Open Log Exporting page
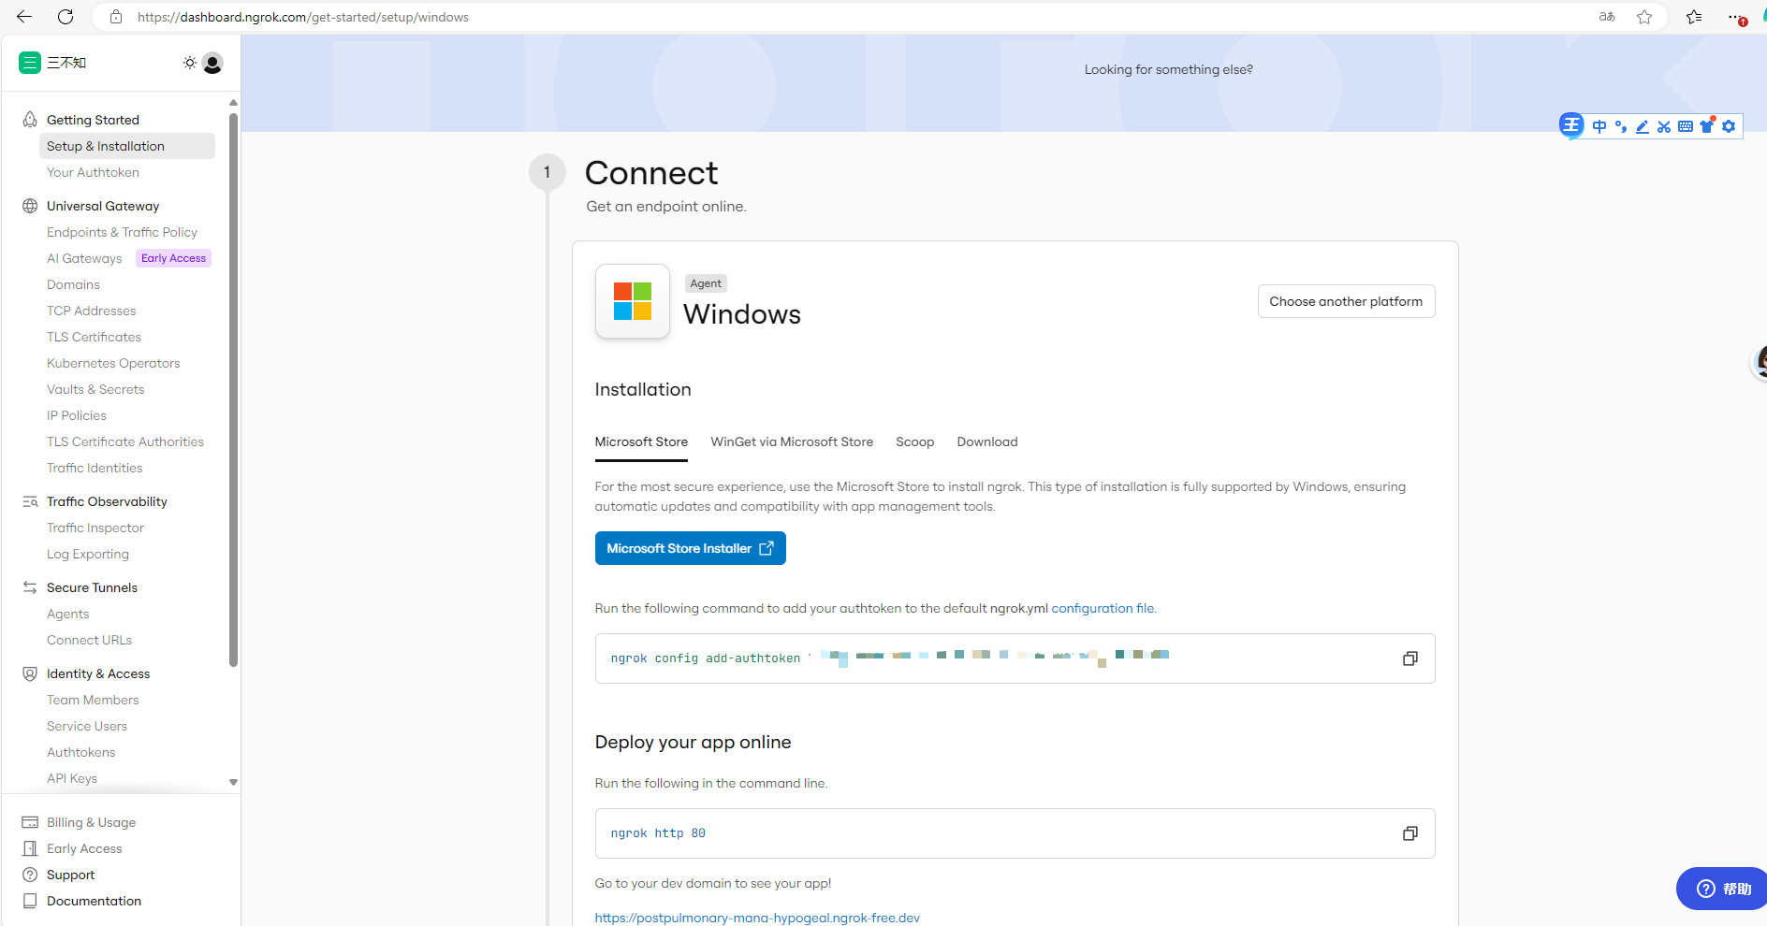 (88, 554)
